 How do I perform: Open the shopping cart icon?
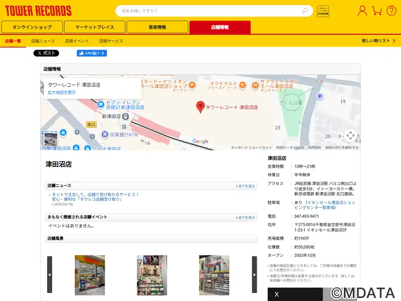point(377,11)
